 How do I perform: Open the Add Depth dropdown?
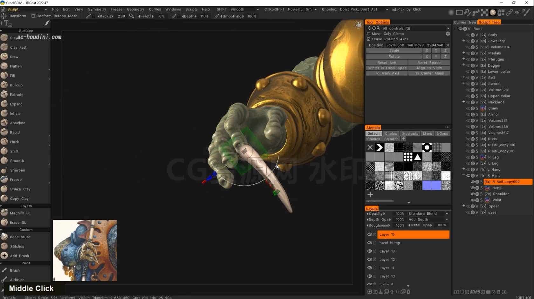click(x=428, y=220)
